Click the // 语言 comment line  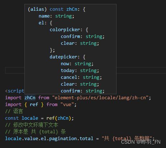(x=14, y=111)
